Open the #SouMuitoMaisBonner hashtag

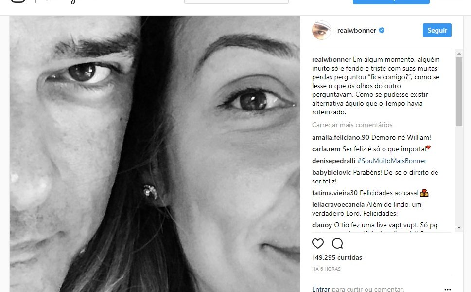(x=392, y=161)
